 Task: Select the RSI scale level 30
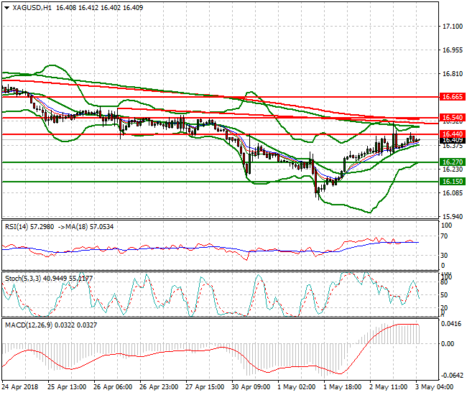pos(444,256)
